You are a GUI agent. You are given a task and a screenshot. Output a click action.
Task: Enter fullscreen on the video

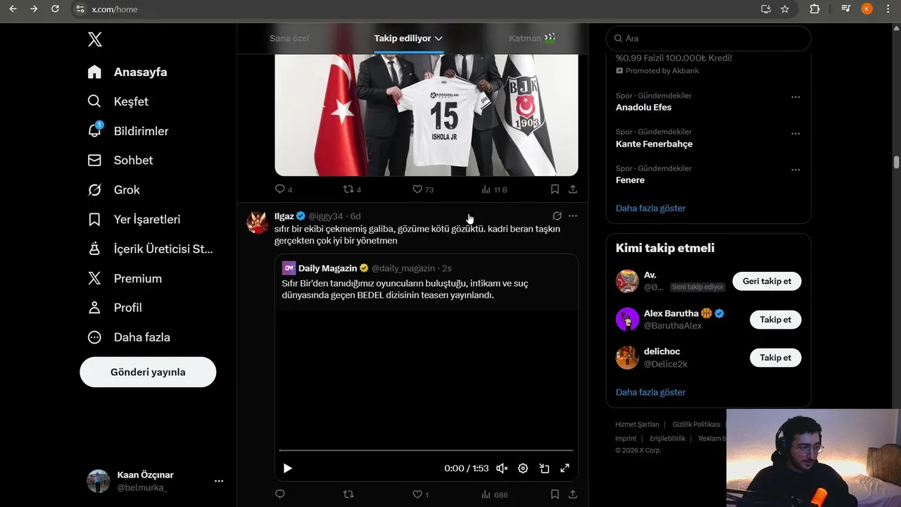(565, 468)
